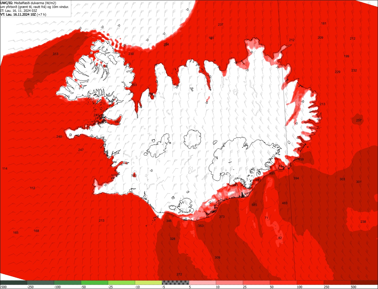This screenshot has width=378, height=289.
Task: Click the value 394 on the map
Action: [x=296, y=178]
